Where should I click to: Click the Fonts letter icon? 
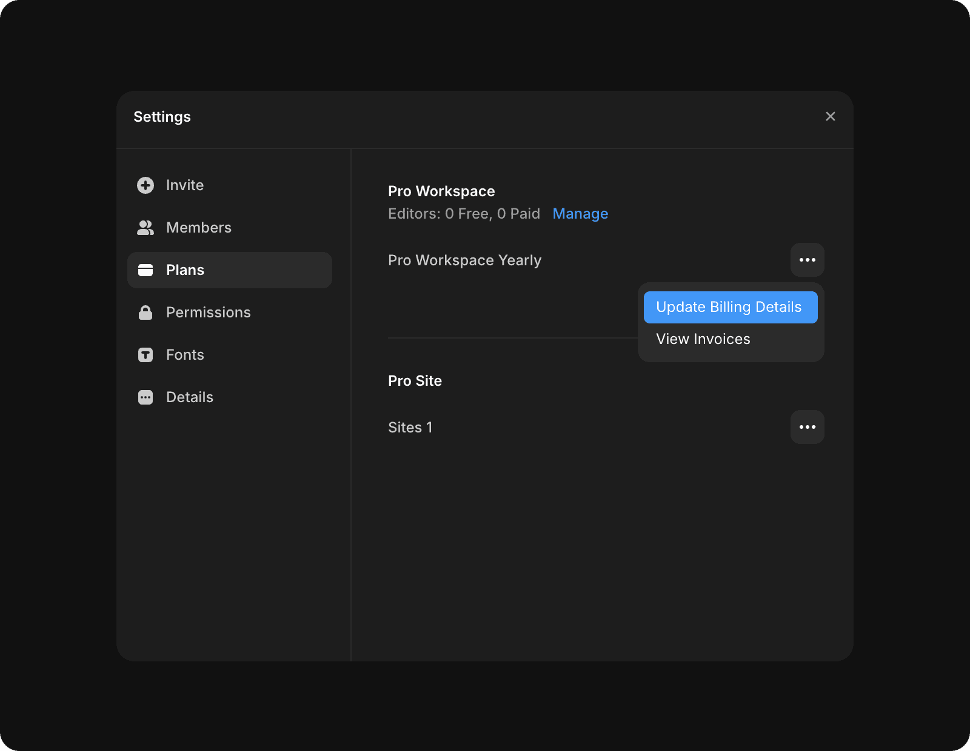pos(145,354)
